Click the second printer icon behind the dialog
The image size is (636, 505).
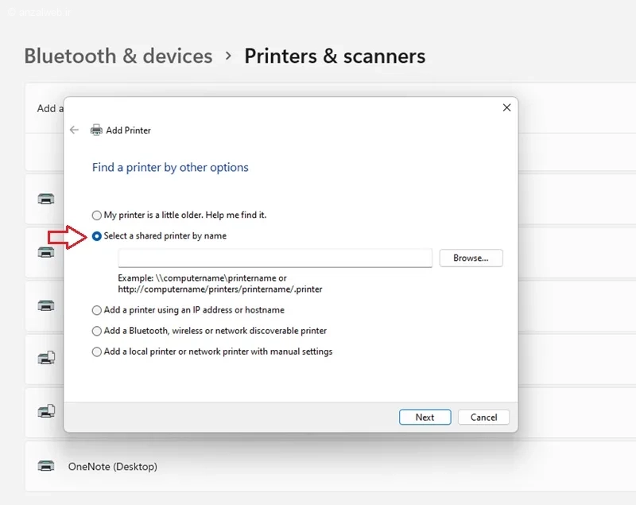point(46,252)
